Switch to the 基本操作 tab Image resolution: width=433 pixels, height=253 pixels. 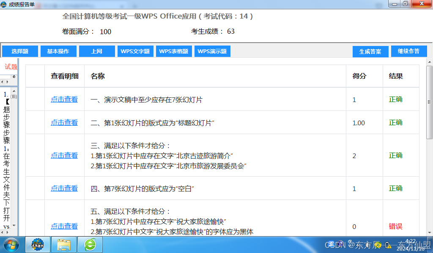tap(58, 51)
